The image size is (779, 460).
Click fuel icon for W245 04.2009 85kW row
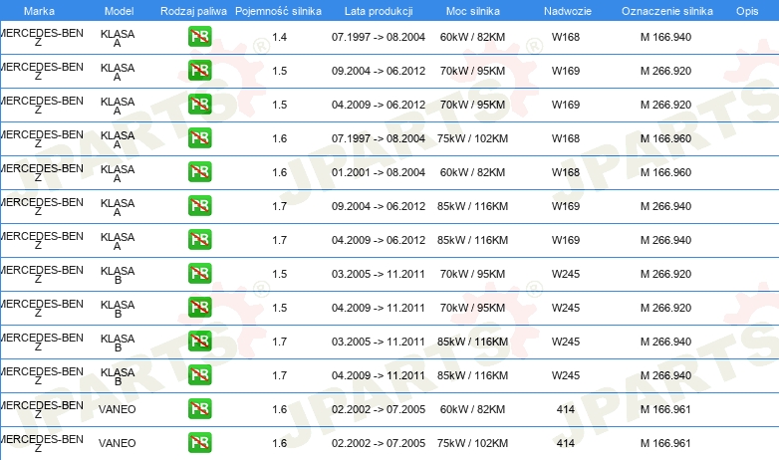pos(199,374)
